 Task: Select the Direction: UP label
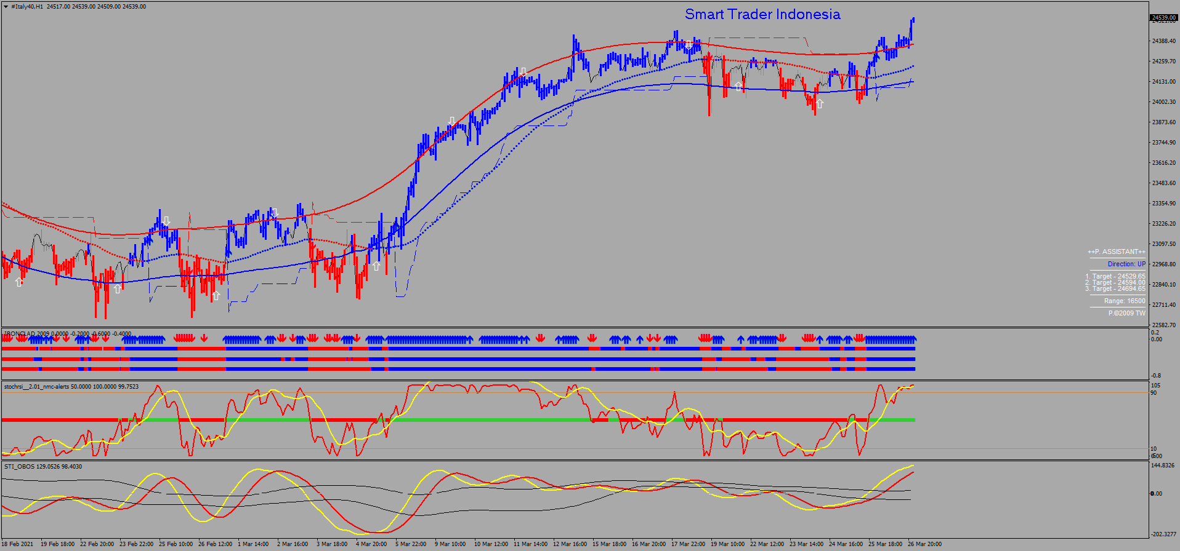(x=1126, y=264)
